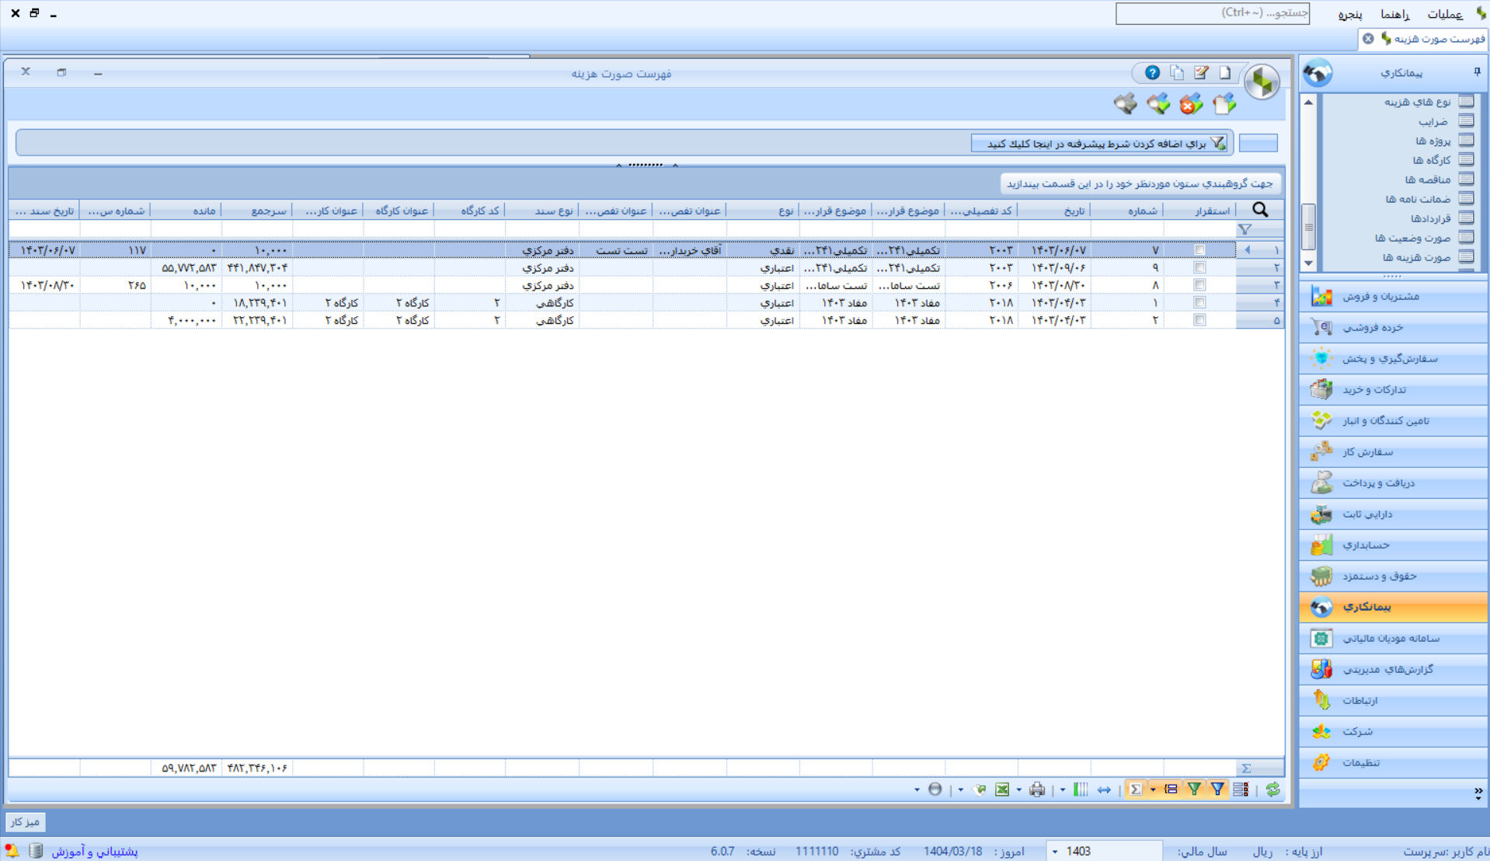The height and width of the screenshot is (861, 1490).
Task: Close the فهرست صورت هزینه tab
Action: [x=1368, y=38]
